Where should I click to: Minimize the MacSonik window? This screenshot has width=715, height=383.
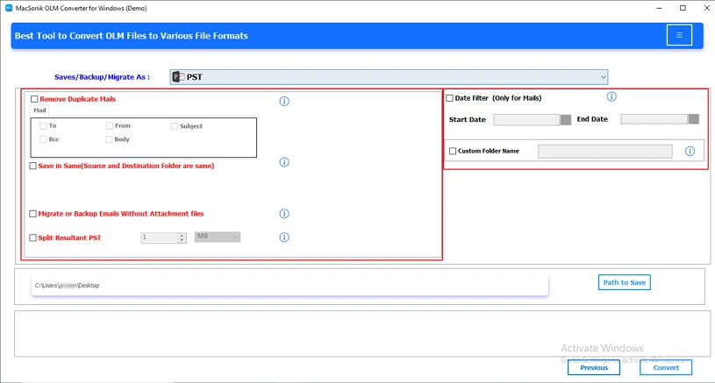pyautogui.click(x=659, y=8)
